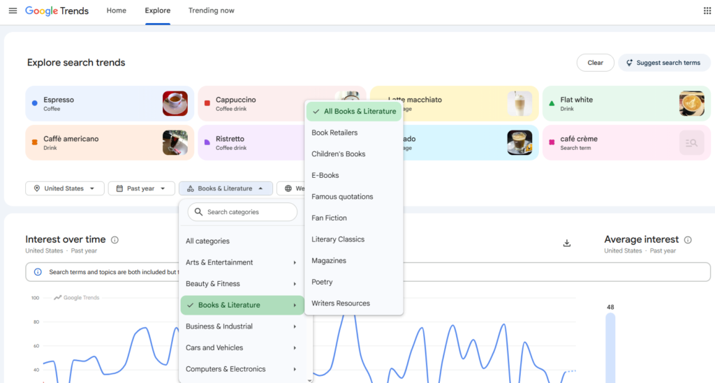Download the Interest over time chart data
This screenshot has height=383, width=715.
[567, 243]
